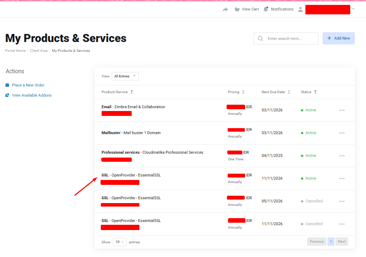This screenshot has width=366, height=257.
Task: Click the magnifier search icon
Action: point(261,39)
